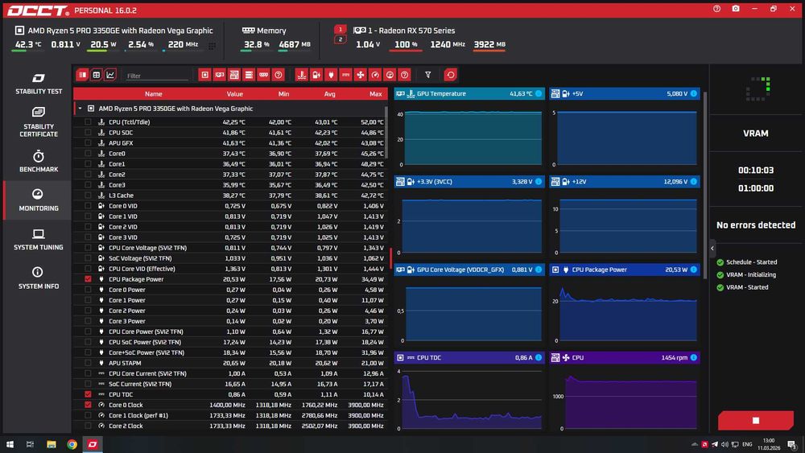Uncheck the Core 0 Clock checkbox

point(88,405)
